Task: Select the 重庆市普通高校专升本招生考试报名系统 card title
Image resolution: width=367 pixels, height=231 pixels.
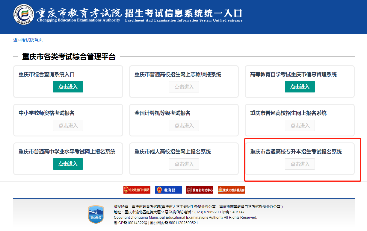Action: (x=296, y=152)
